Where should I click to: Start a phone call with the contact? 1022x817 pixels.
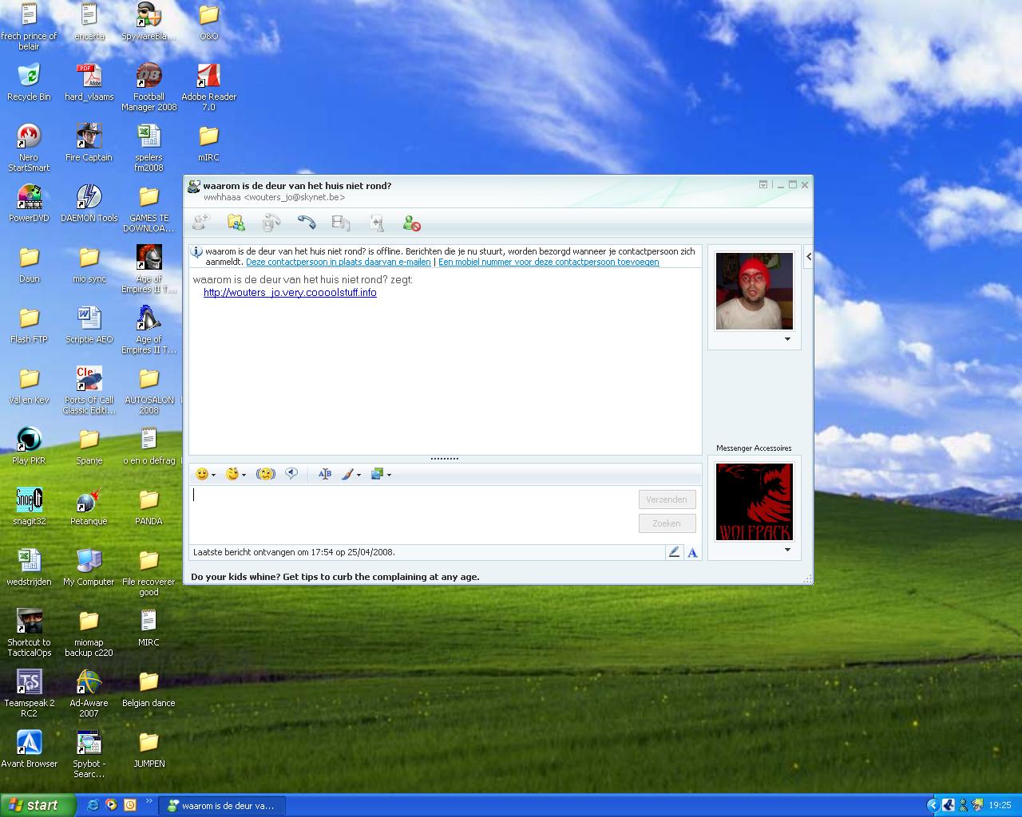point(307,223)
